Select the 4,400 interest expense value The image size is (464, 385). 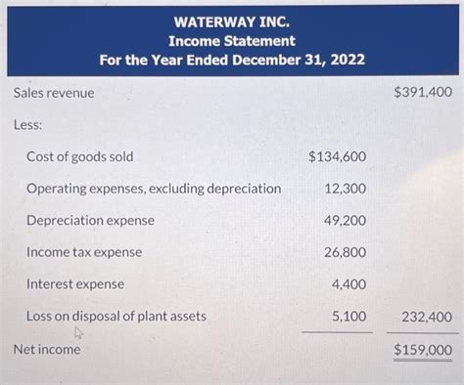[x=348, y=284]
